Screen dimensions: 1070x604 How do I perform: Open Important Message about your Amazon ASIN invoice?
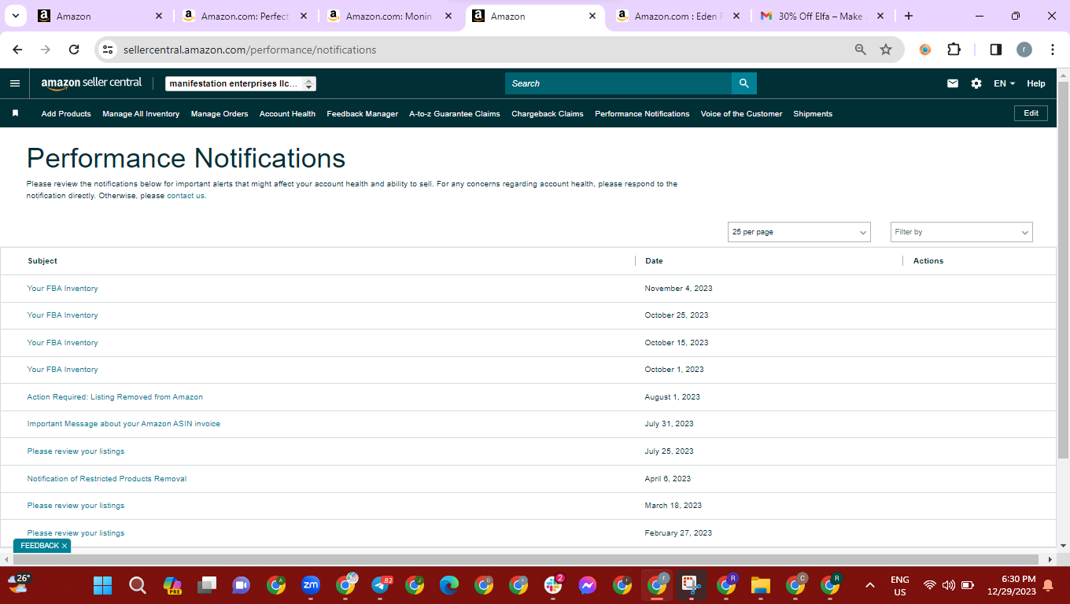tap(124, 424)
